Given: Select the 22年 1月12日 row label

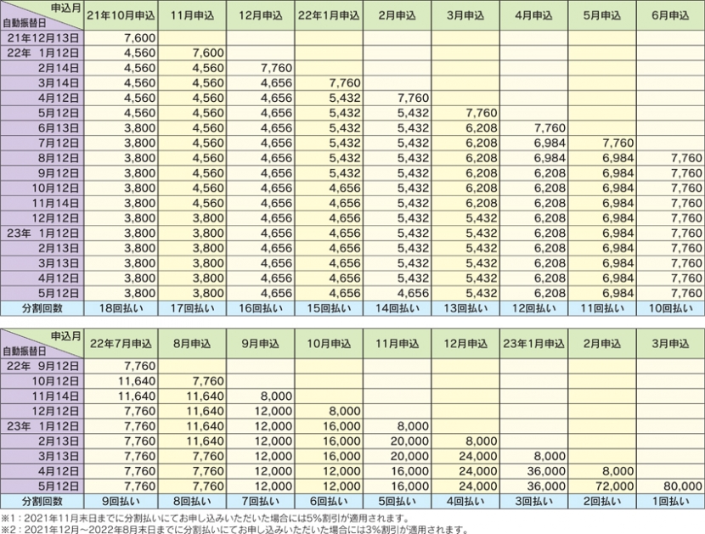Looking at the screenshot, I should [42, 53].
